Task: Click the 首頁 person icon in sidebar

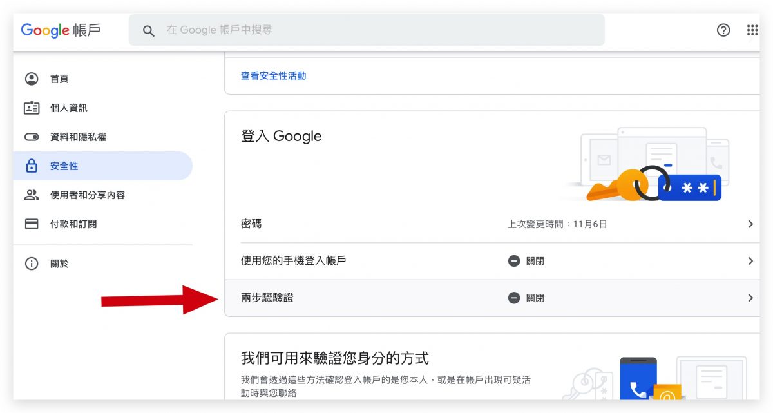Action: click(32, 79)
